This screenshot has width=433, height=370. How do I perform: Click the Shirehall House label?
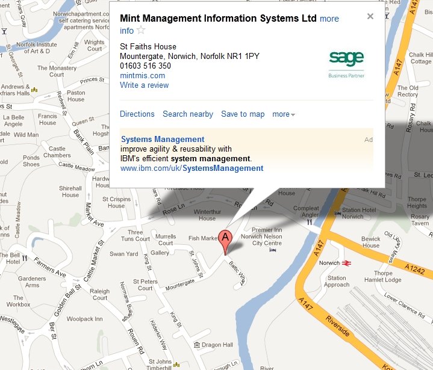click(x=70, y=191)
